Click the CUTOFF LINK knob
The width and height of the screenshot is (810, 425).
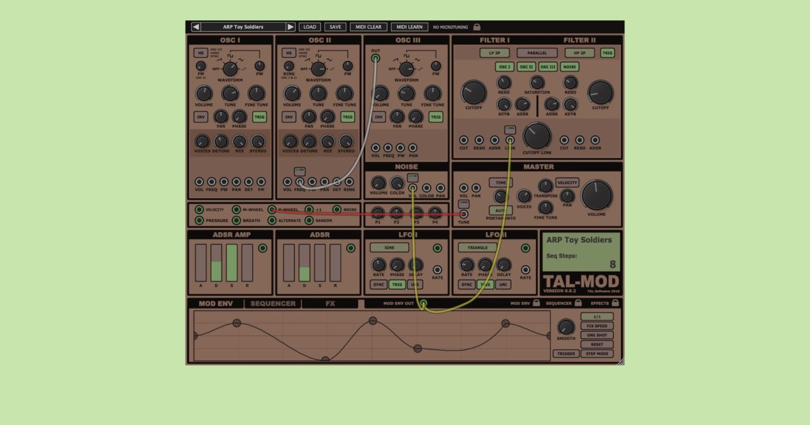pos(537,136)
